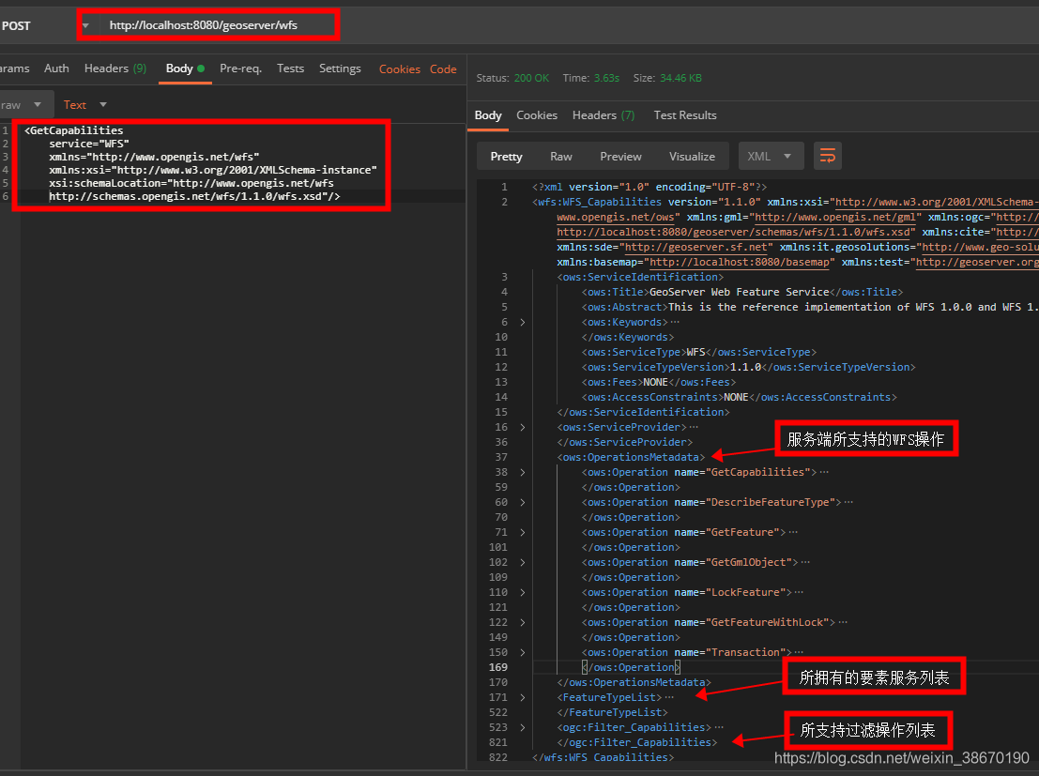
Task: Switch to response Cookies tab
Action: click(x=536, y=115)
